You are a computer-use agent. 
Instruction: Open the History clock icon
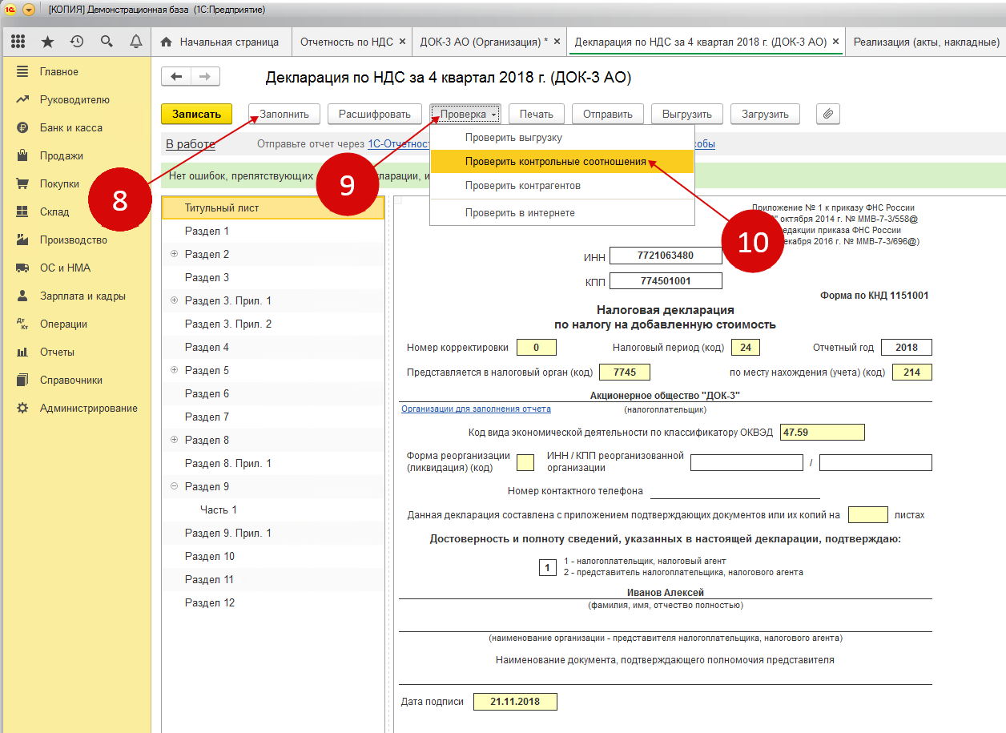(77, 42)
